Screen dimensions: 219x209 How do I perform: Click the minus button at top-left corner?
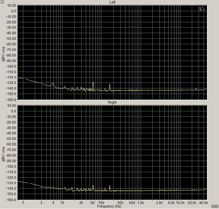pos(2,2)
